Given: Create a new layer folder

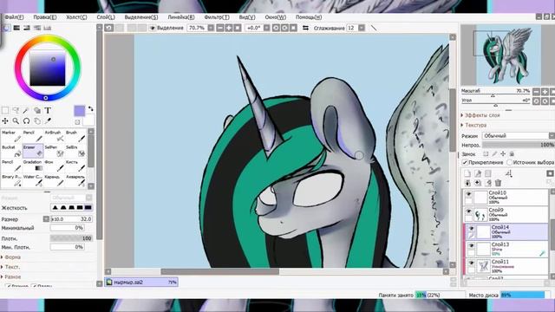Looking at the screenshot, I should click(x=487, y=173).
